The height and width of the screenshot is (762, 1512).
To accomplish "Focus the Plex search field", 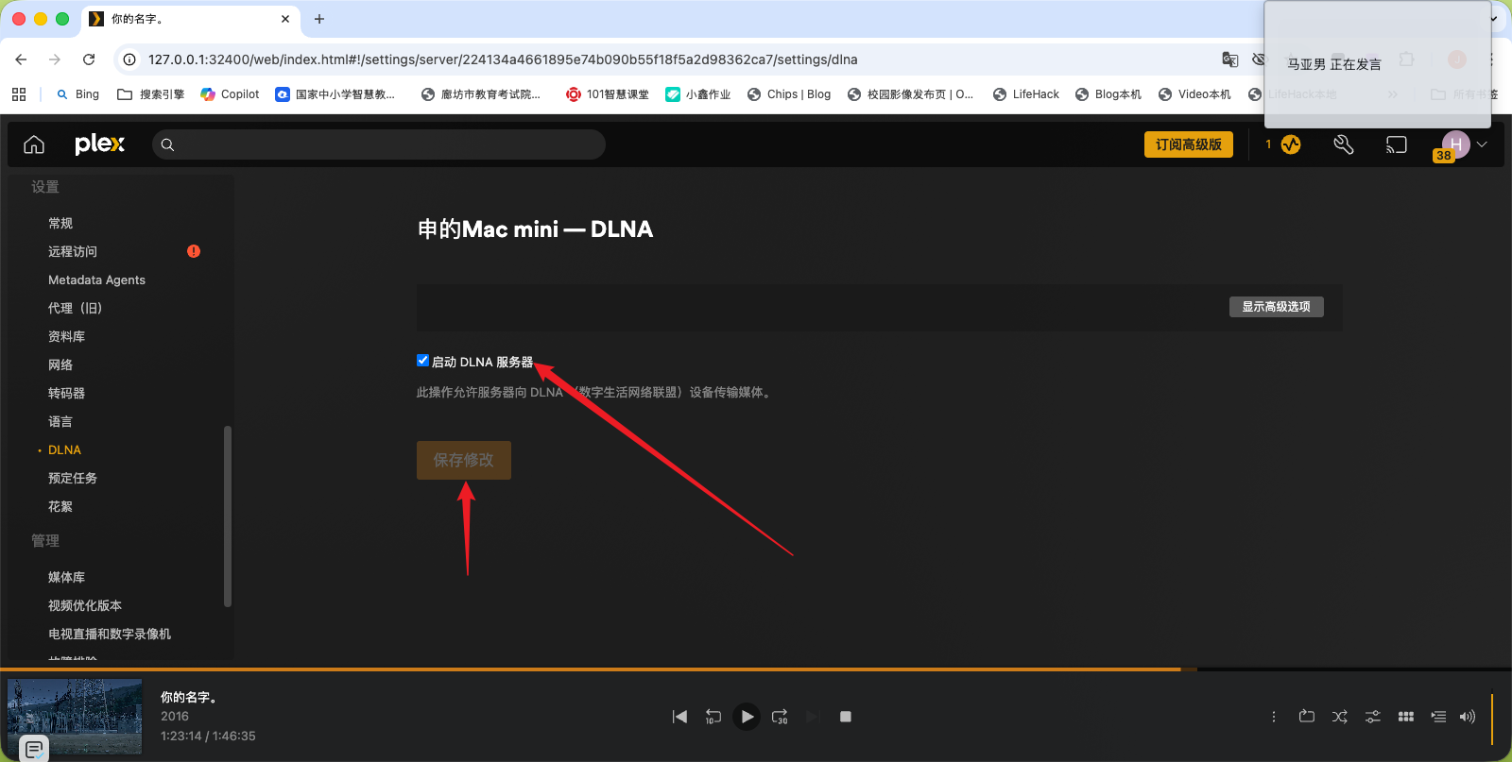I will pyautogui.click(x=379, y=144).
